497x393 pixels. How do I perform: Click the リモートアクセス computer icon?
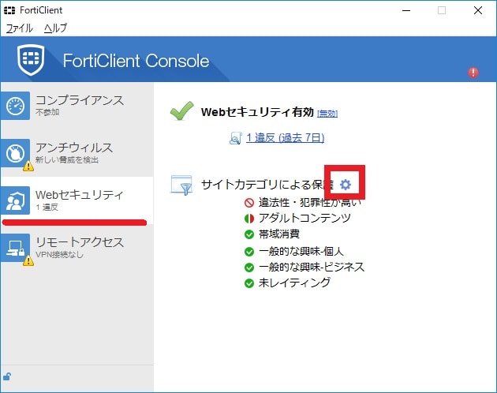15,248
